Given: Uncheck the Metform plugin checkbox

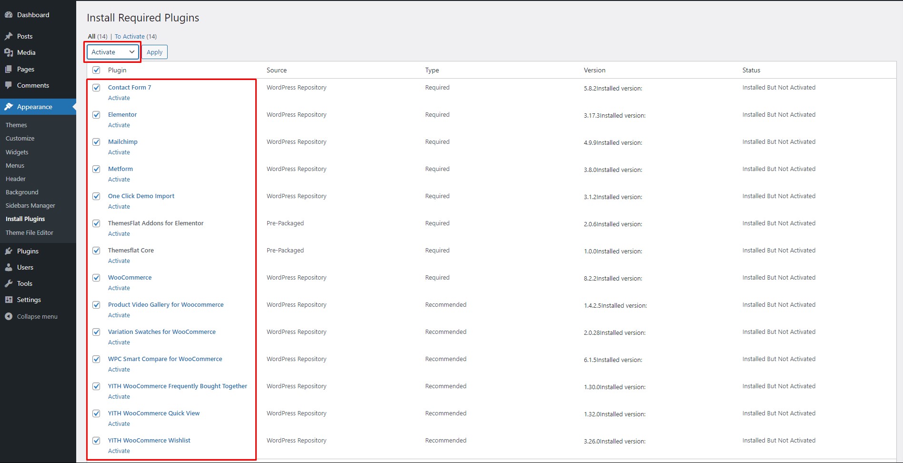Looking at the screenshot, I should (96, 169).
